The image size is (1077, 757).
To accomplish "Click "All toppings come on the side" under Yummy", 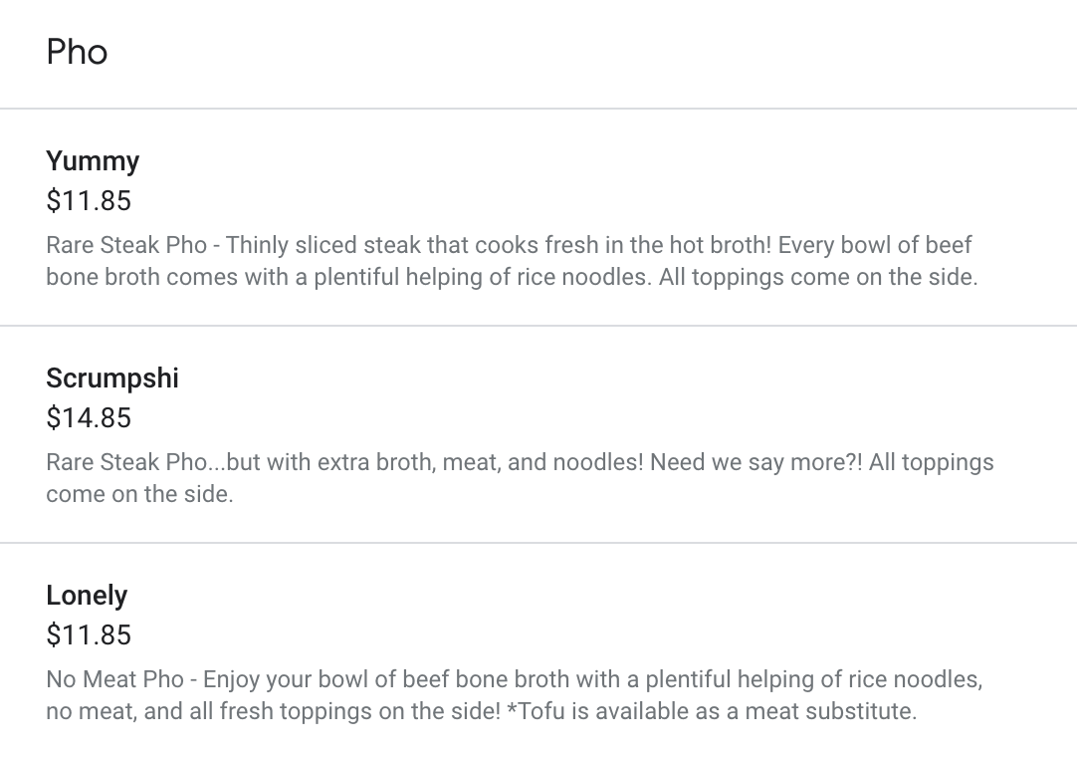I will coord(817,277).
